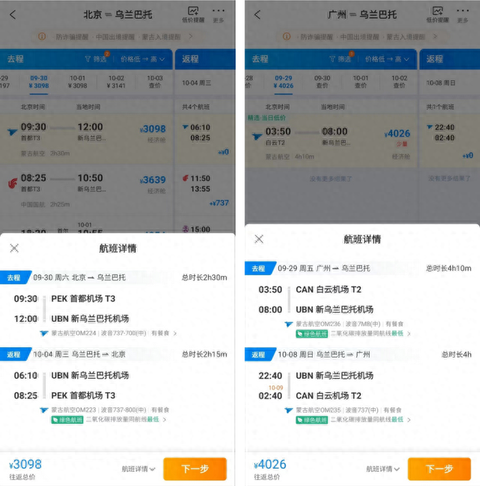Screen dimensions: 480x486
Task: Collapse flight details dropdown beside ¥3098 total
Action: [138, 469]
